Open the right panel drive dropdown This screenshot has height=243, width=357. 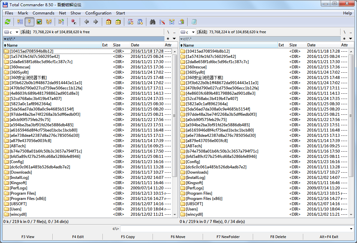tap(188, 32)
